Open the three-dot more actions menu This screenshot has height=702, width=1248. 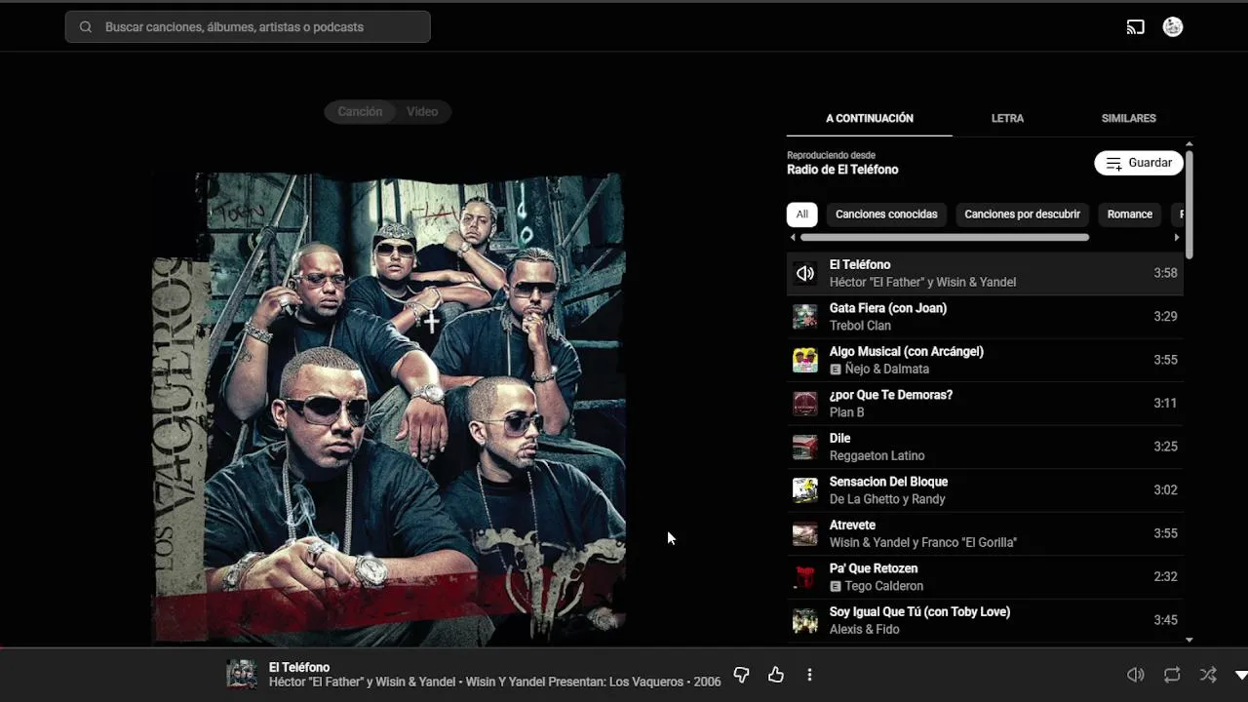[x=809, y=675]
